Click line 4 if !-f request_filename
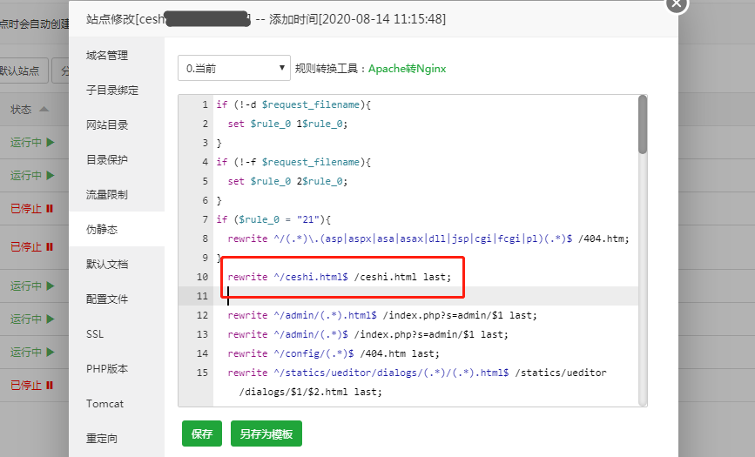The width and height of the screenshot is (755, 457). pos(293,162)
